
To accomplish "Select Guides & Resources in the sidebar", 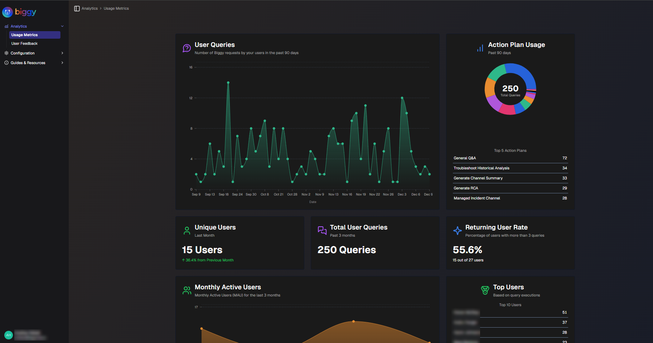I will (x=28, y=63).
